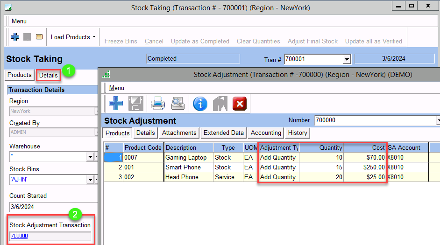
Task: Open the Accounting tab in Stock Adjustment
Action: pyautogui.click(x=266, y=133)
